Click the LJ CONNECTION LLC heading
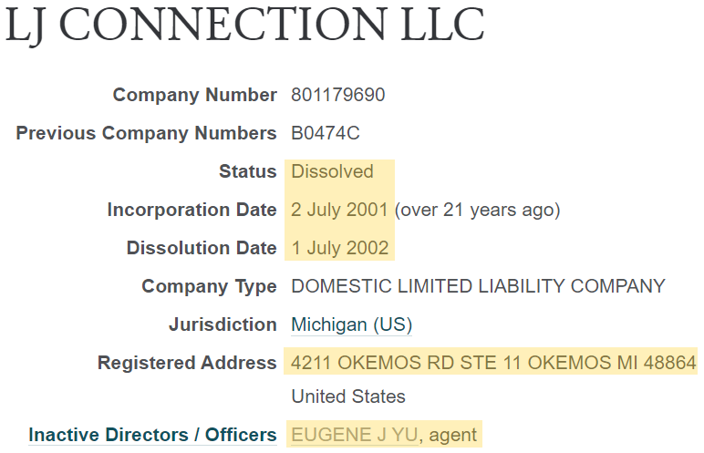Viewport: 704px width, 453px height. pos(245,24)
